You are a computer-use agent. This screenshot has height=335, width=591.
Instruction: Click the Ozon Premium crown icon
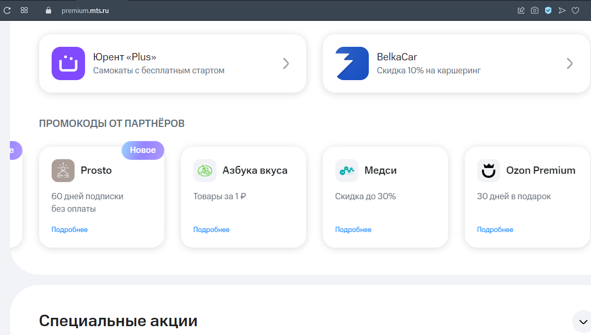click(488, 170)
